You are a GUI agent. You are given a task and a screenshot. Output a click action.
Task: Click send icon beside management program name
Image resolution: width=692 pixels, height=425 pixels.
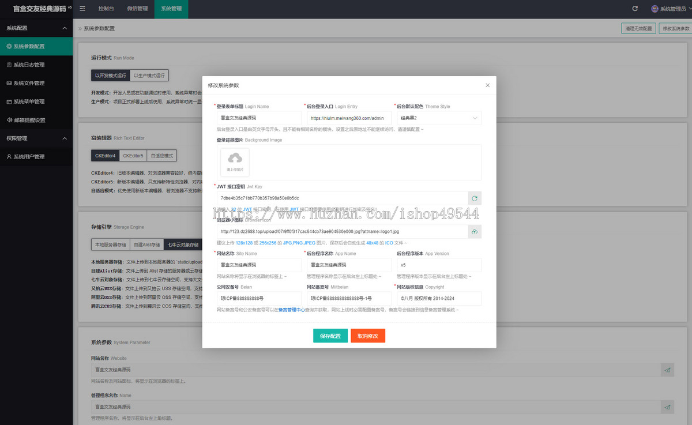pyautogui.click(x=667, y=407)
